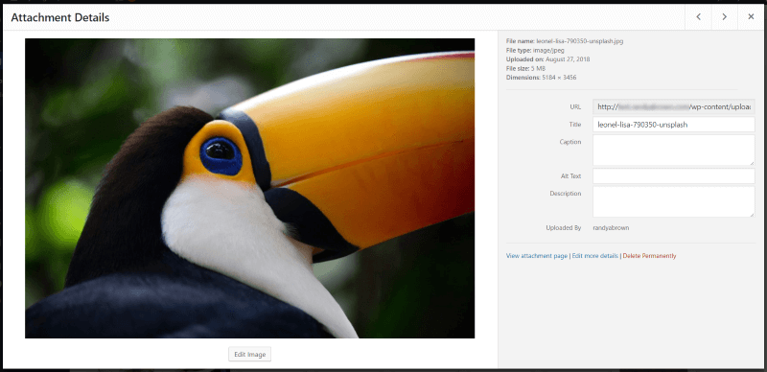Viewport: 767px width, 372px height.
Task: Open Edit more details link
Action: pos(594,256)
